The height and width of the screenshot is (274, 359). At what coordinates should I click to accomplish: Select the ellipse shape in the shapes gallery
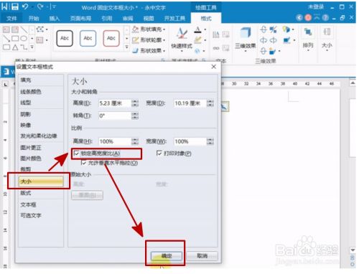click(x=24, y=39)
